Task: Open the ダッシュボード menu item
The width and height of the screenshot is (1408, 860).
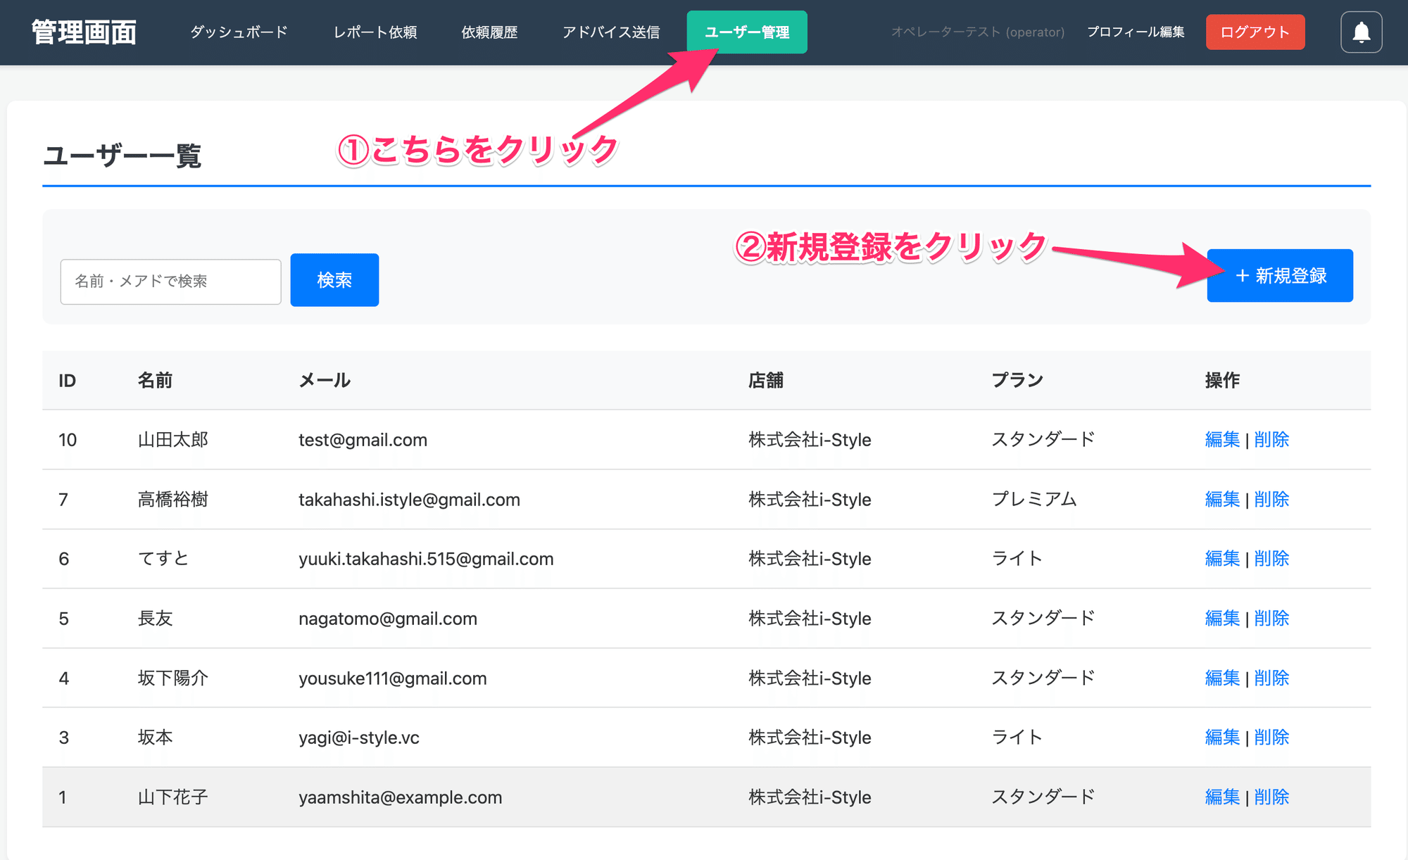Action: coord(237,32)
